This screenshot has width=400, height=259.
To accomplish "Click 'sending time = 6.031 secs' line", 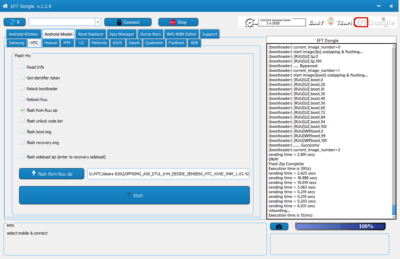I will point(292,206).
